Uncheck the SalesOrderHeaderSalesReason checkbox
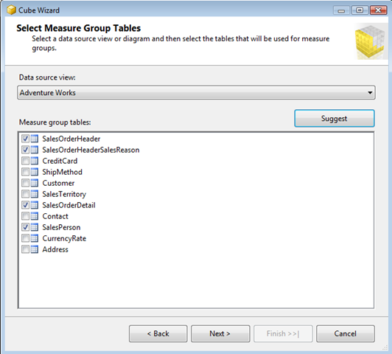Viewport: 392px width, 354px height. click(25, 150)
